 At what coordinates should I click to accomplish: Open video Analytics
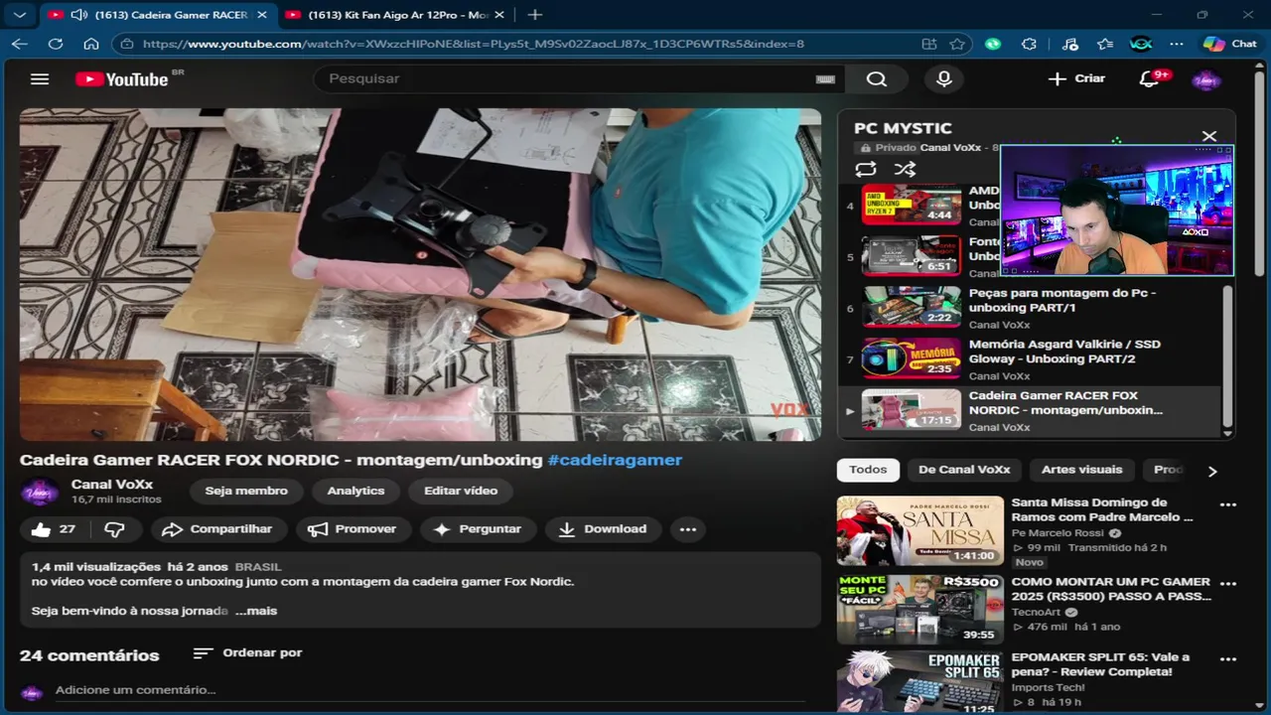[x=355, y=491]
